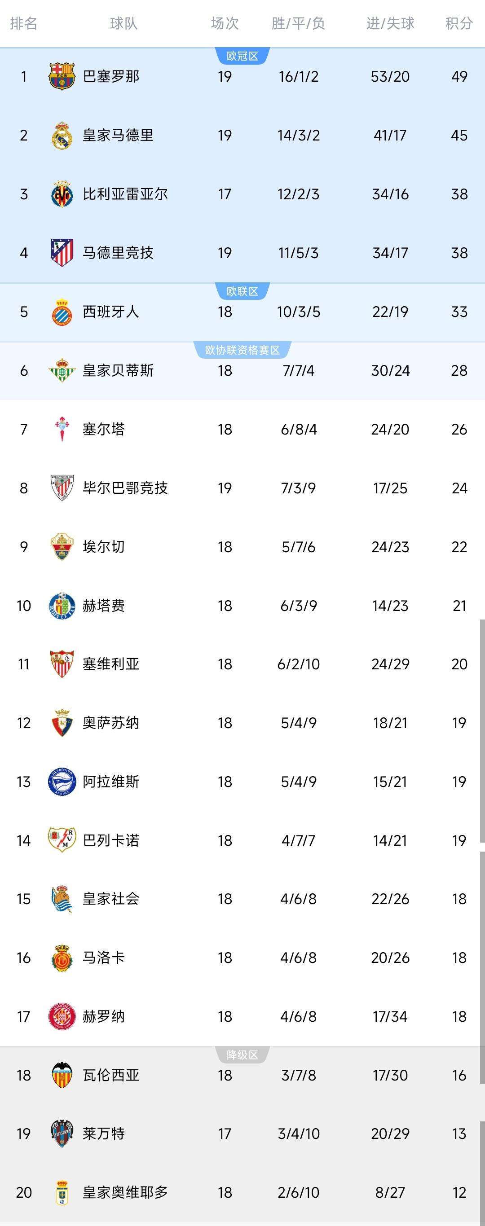This screenshot has height=1226, width=485.
Task: Click the 降级区 zone label
Action: [242, 1055]
